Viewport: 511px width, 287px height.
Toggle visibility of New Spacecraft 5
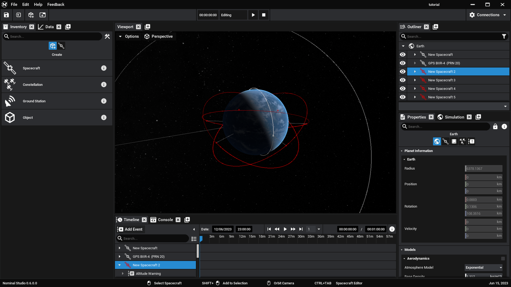[x=403, y=97]
